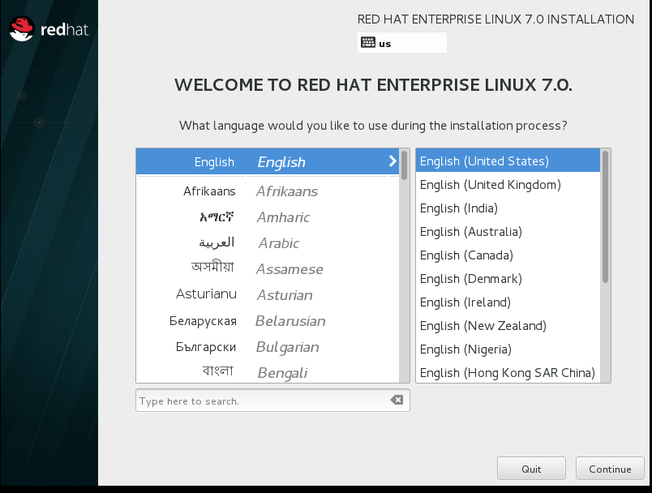The height and width of the screenshot is (493, 652).
Task: Click the keyboard layout icon
Action: pyautogui.click(x=368, y=43)
